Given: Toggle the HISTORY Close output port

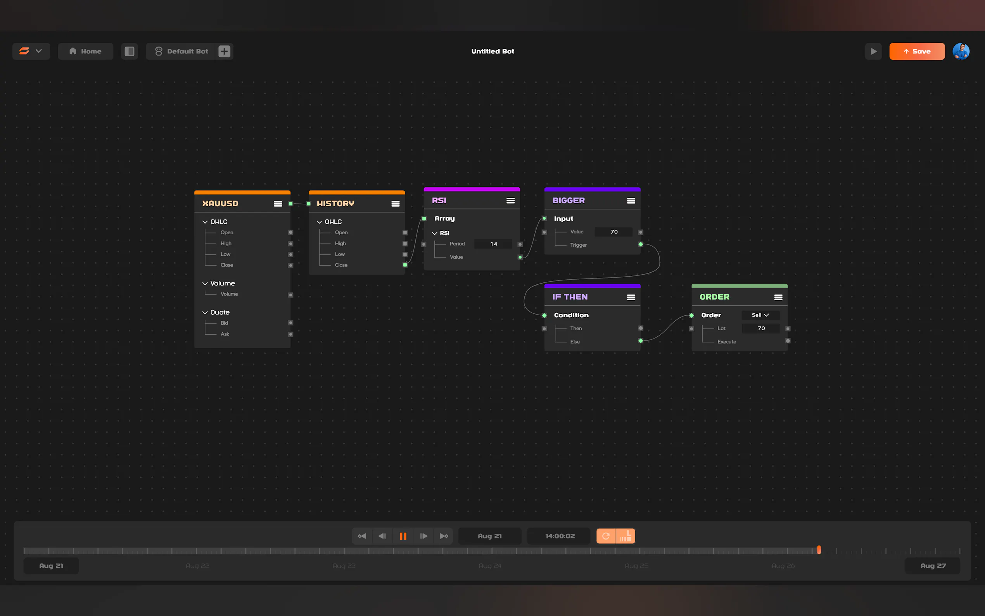Looking at the screenshot, I should pyautogui.click(x=405, y=265).
